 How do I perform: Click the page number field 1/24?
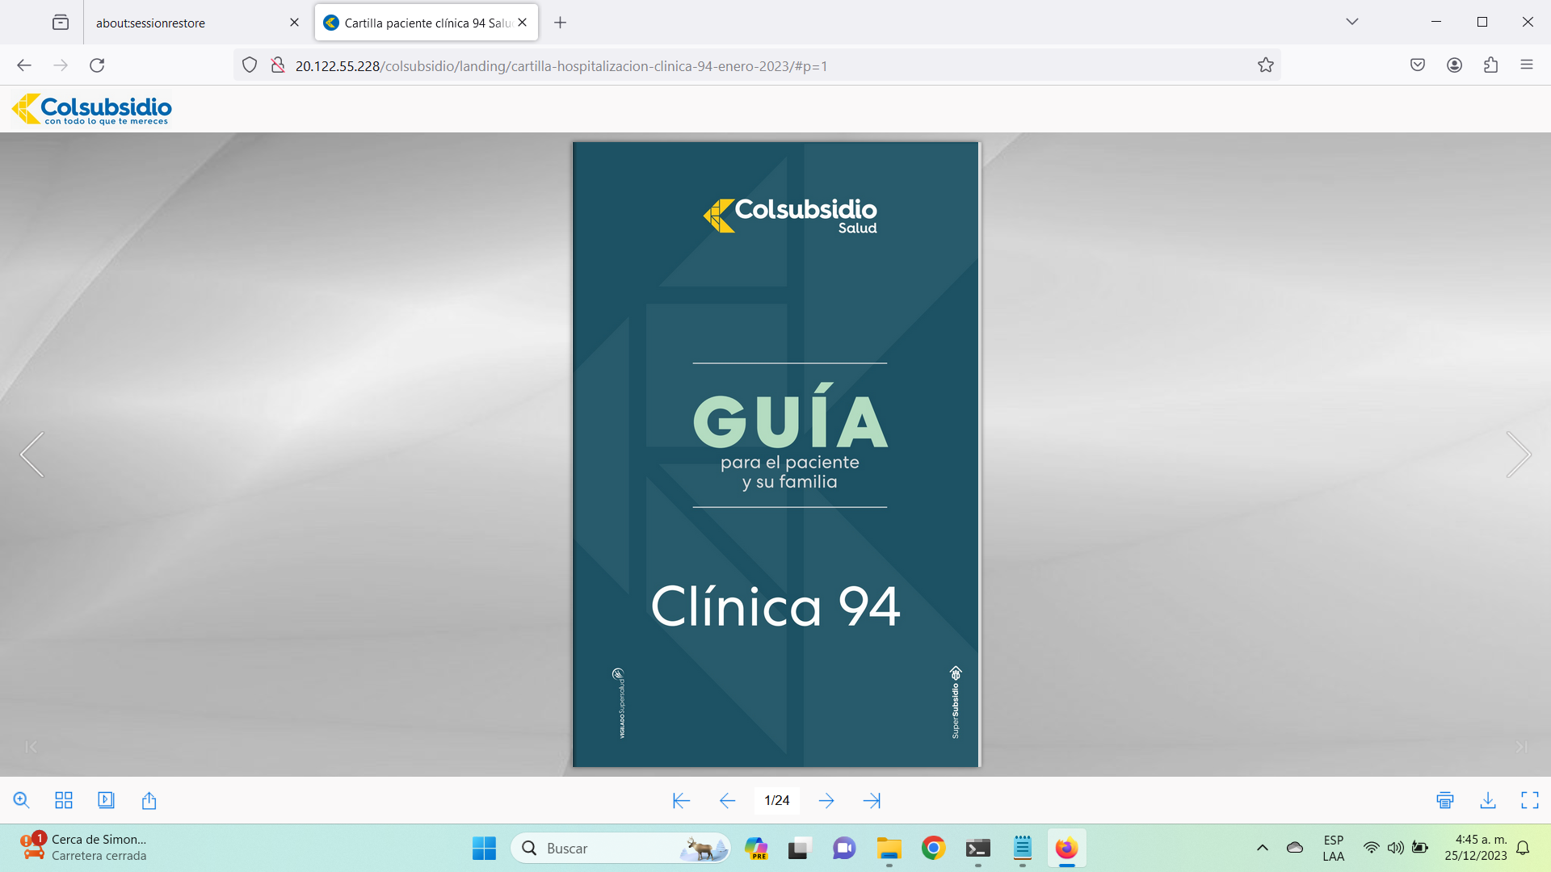coord(776,800)
